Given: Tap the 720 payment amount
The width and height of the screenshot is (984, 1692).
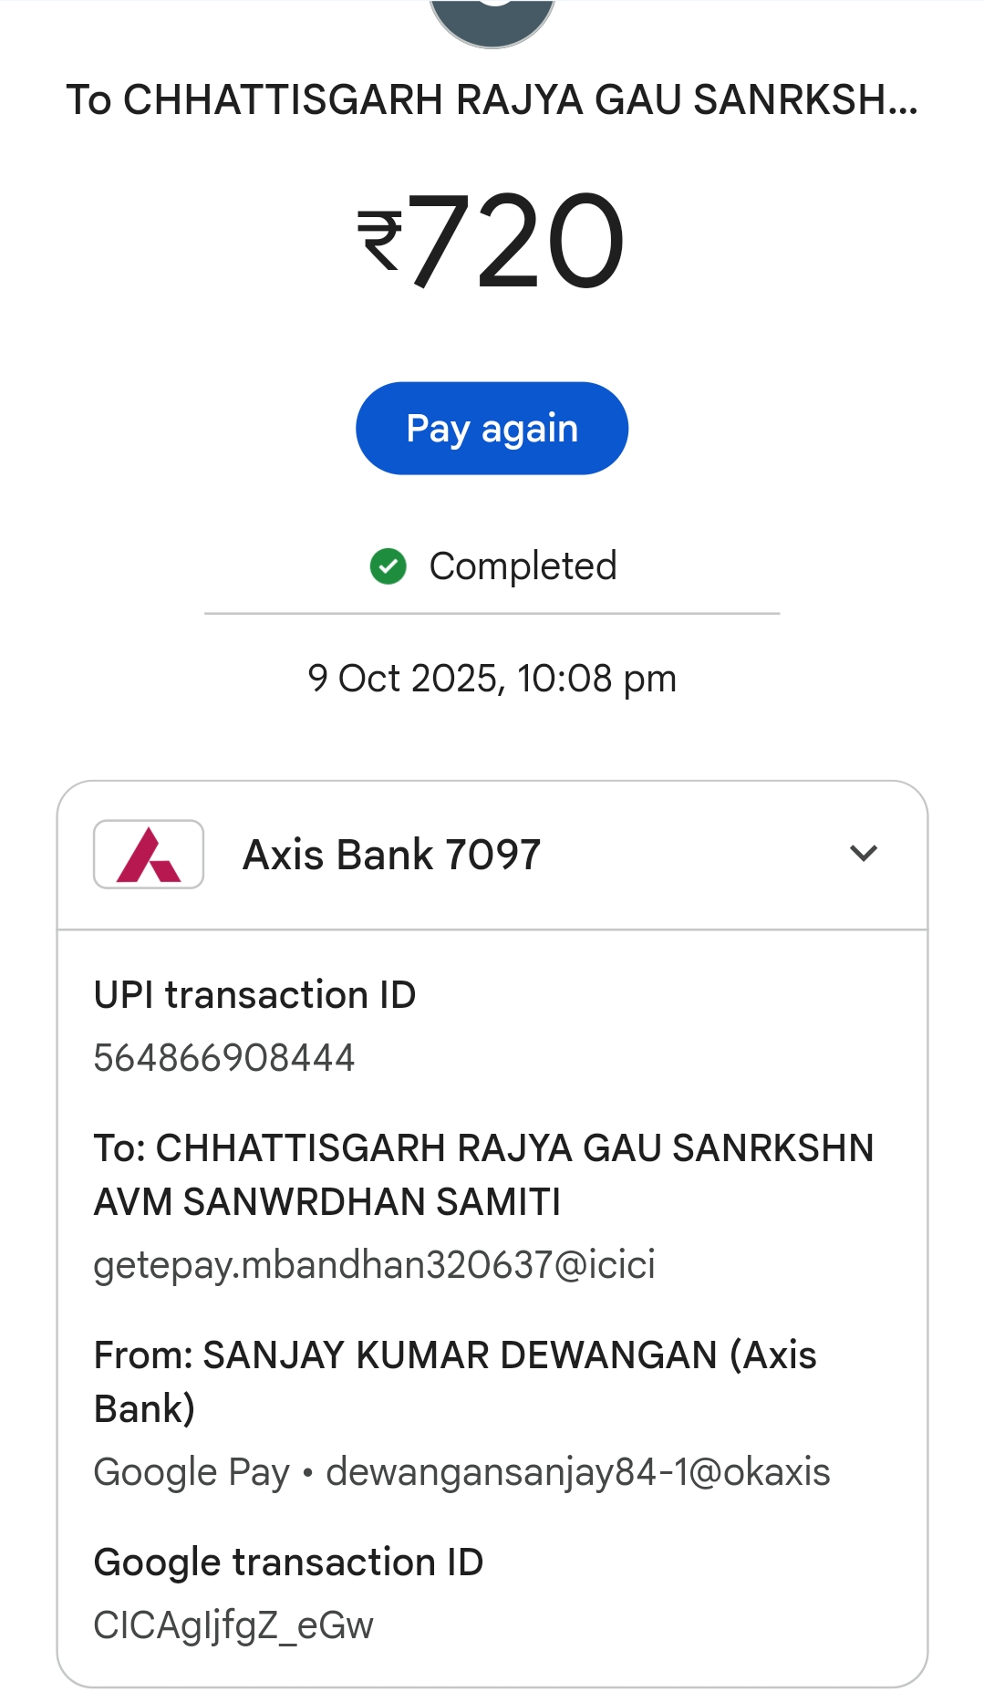Looking at the screenshot, I should (x=516, y=240).
